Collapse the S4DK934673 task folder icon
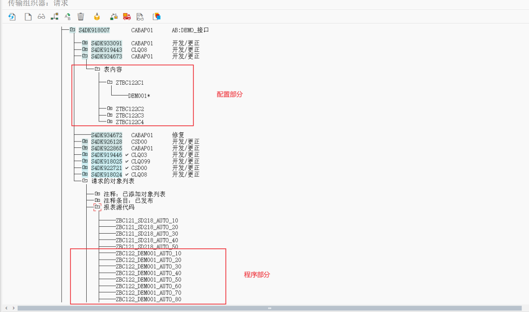 tap(85, 56)
